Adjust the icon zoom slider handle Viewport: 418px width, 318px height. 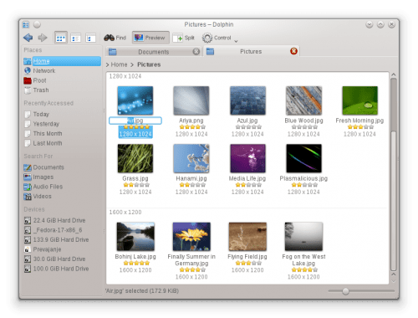click(345, 291)
